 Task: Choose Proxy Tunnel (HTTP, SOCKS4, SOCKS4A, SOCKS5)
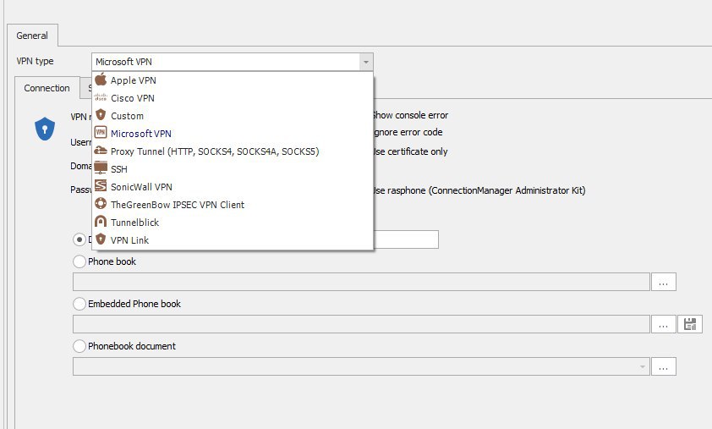tap(233, 151)
